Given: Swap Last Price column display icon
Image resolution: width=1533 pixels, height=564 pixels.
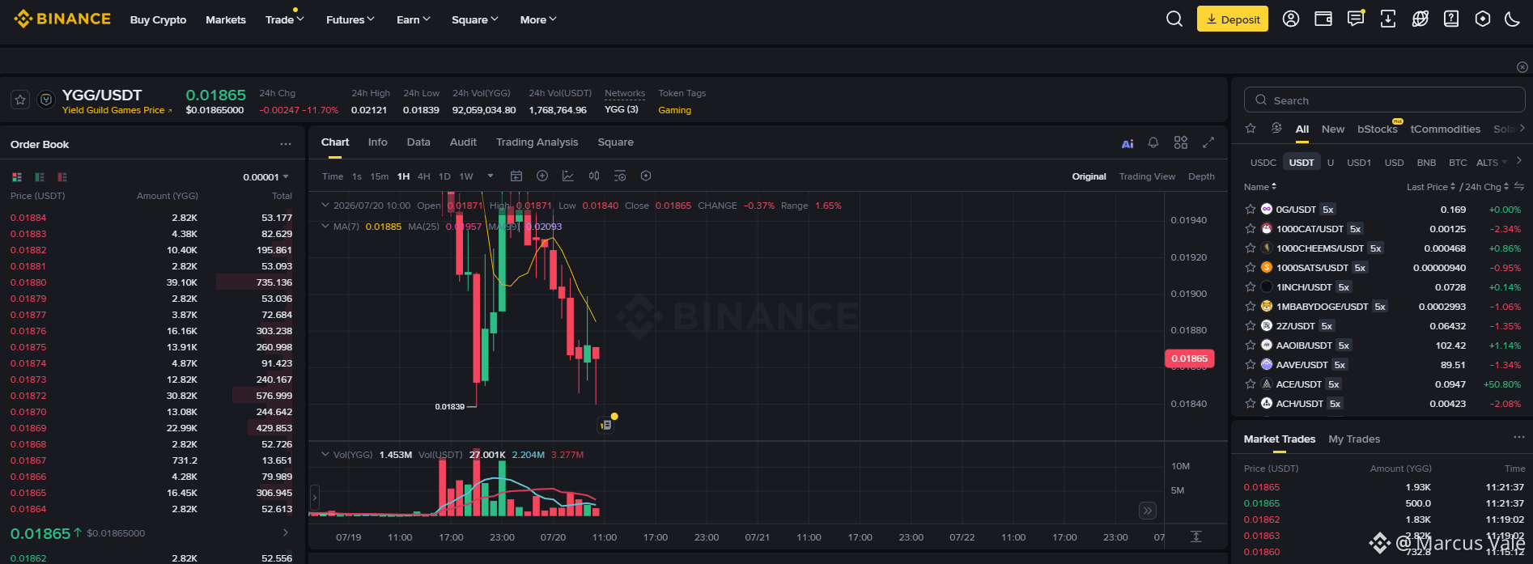Looking at the screenshot, I should click(1519, 187).
